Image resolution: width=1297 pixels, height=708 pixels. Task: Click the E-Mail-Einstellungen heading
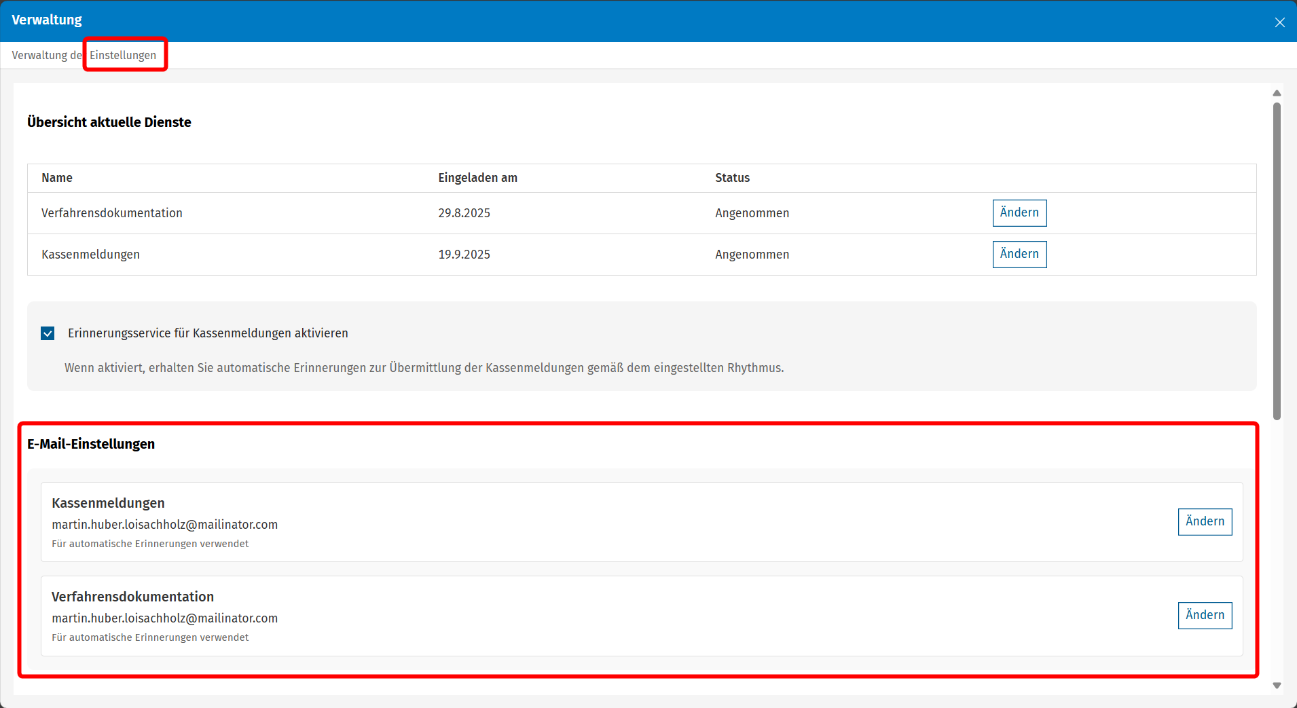[91, 444]
